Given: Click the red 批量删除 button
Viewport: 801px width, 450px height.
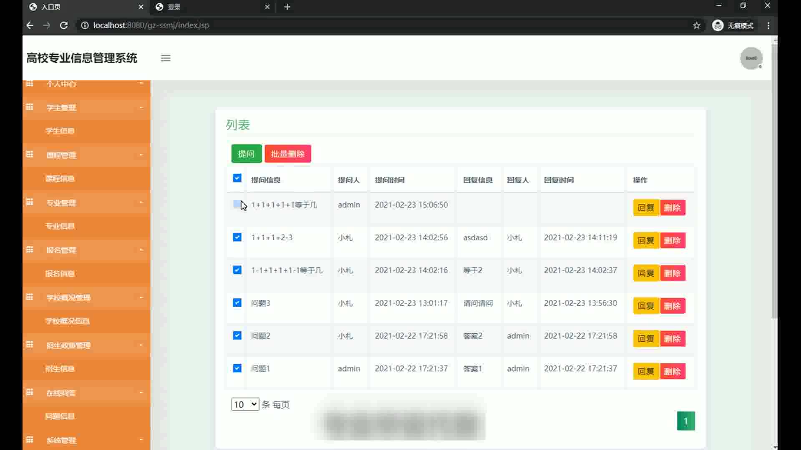Looking at the screenshot, I should tap(287, 154).
